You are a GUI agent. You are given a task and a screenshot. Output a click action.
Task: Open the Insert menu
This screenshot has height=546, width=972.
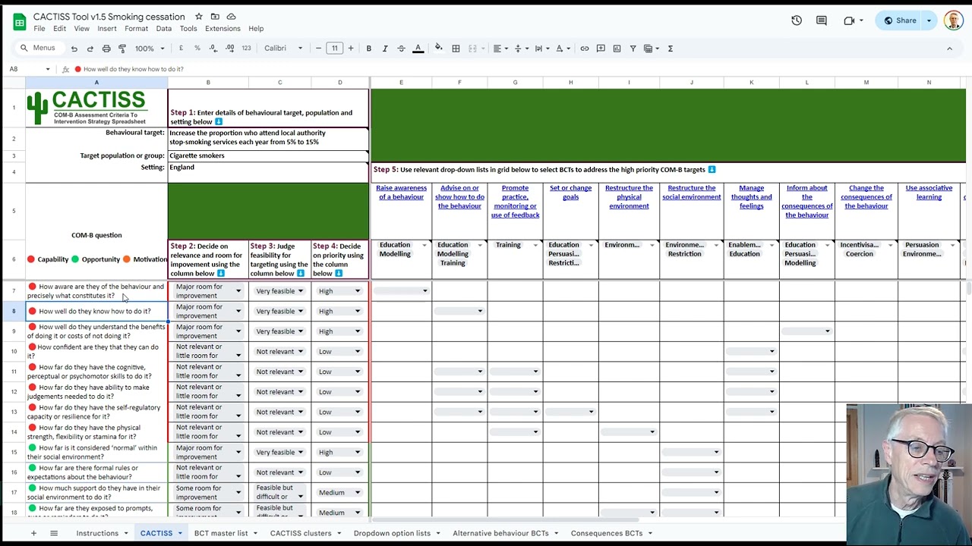point(107,29)
